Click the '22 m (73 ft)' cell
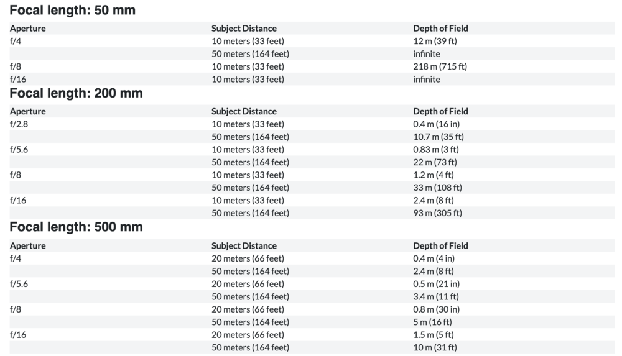Image resolution: width=622 pixels, height=356 pixels. coord(435,162)
